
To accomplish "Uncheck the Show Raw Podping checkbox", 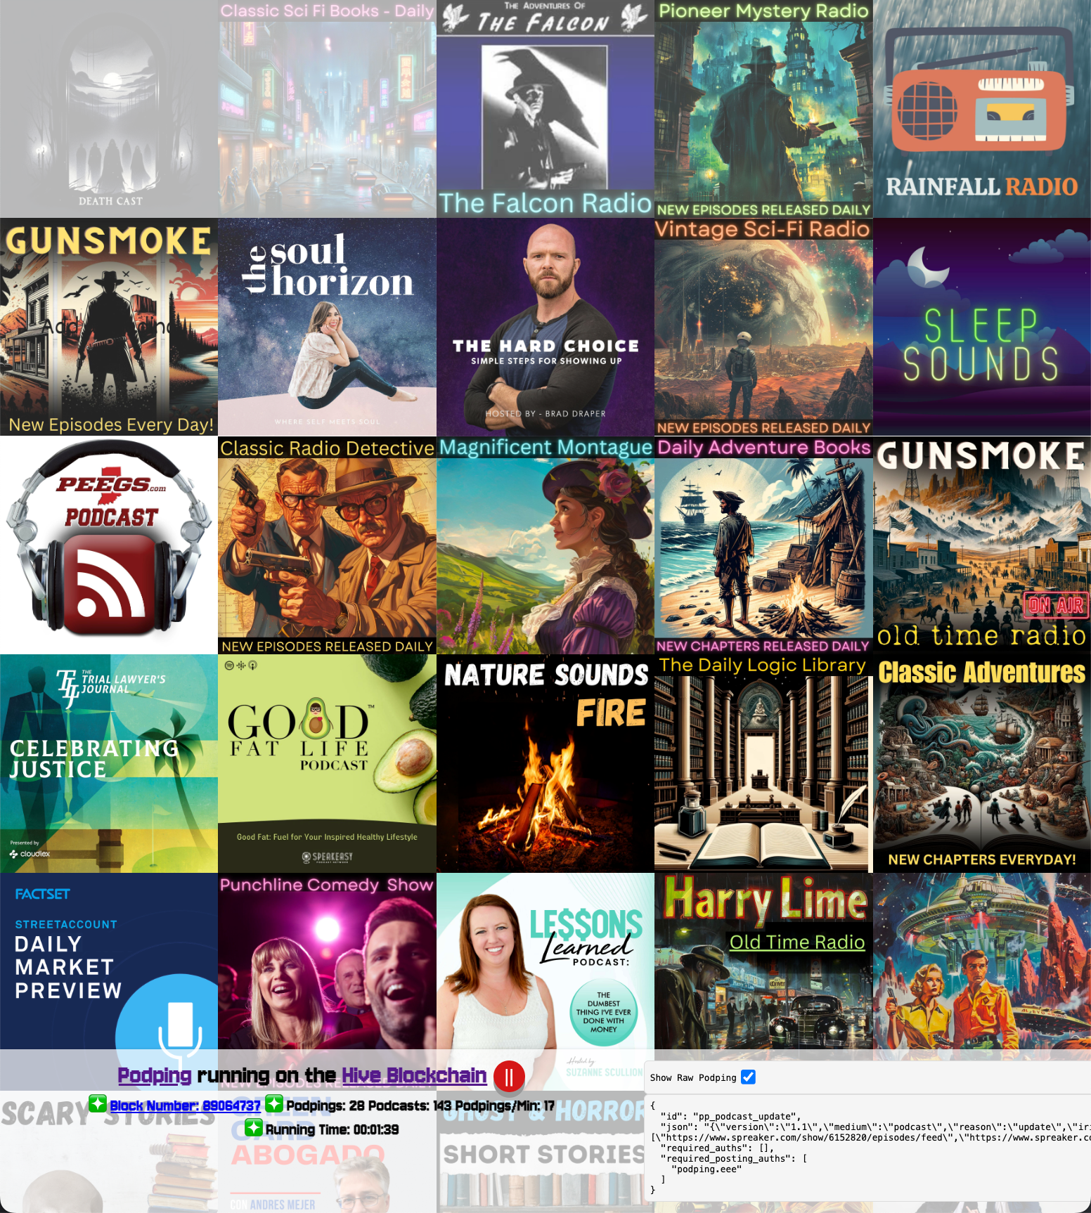I will pos(749,1077).
